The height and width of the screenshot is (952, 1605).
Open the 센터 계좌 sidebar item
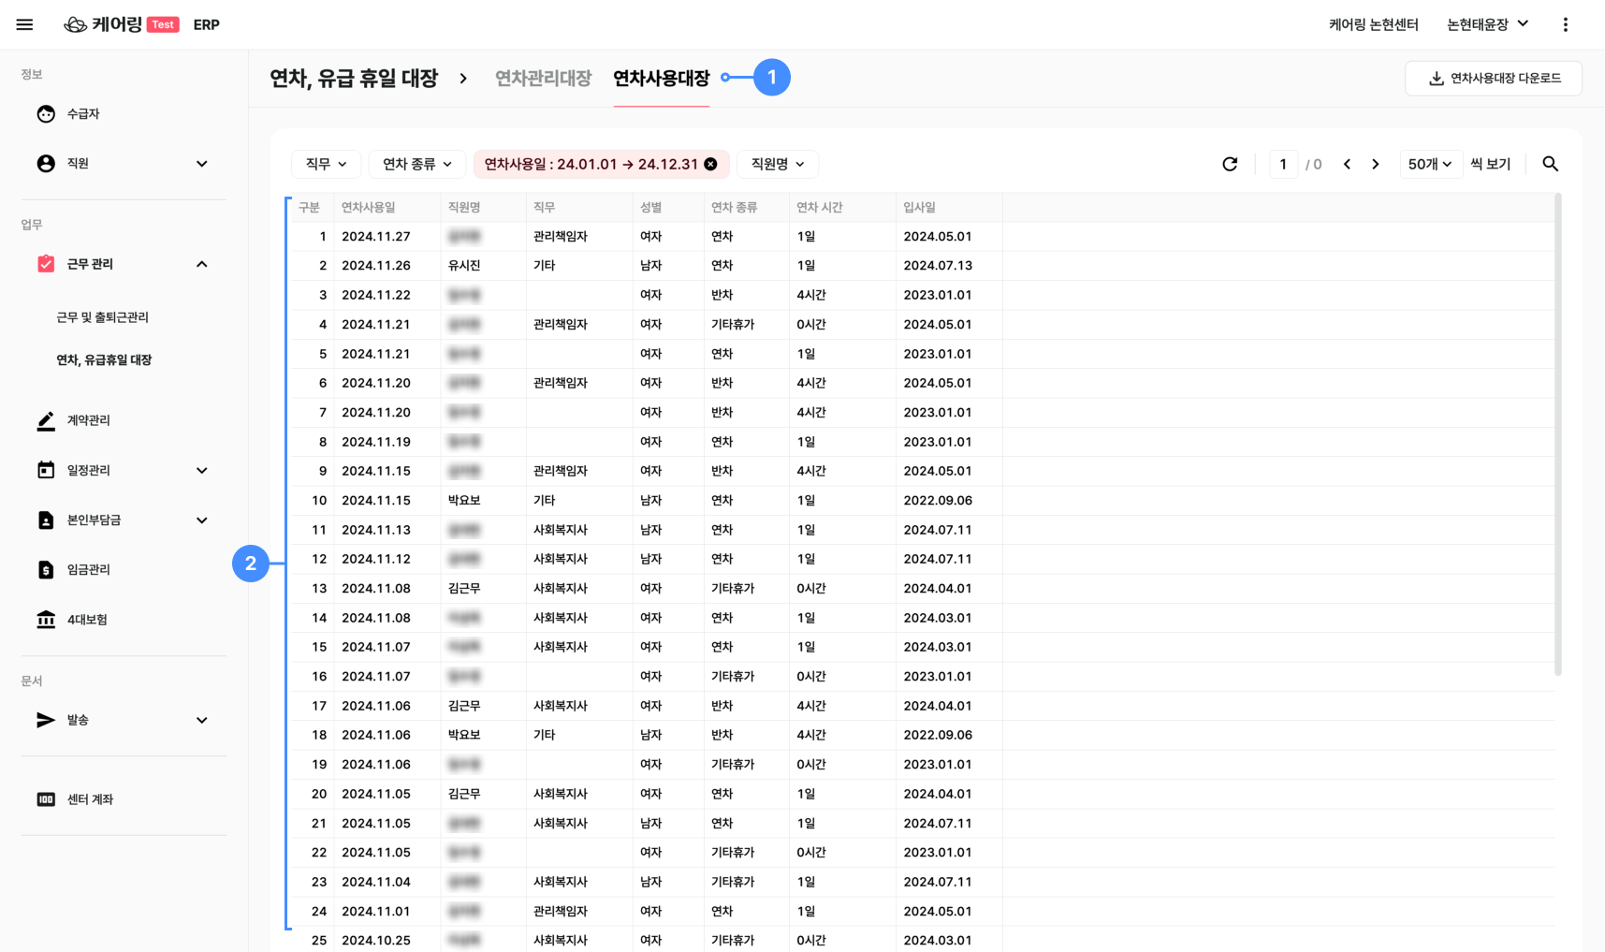click(90, 799)
